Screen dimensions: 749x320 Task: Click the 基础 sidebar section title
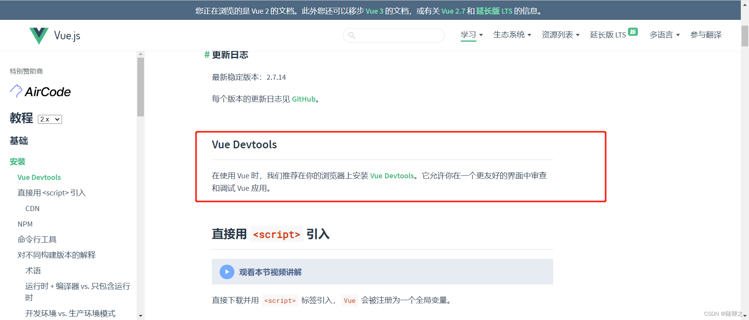pos(19,141)
